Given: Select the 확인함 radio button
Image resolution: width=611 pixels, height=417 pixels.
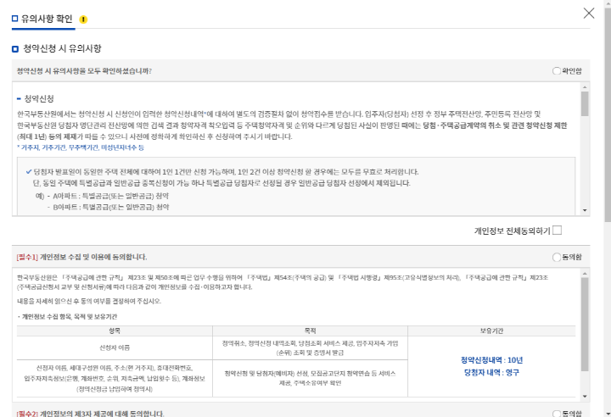Looking at the screenshot, I should coord(557,71).
